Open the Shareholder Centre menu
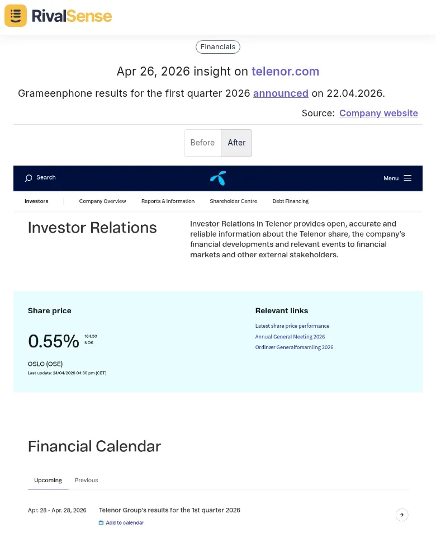This screenshot has height=537, width=436. [x=233, y=201]
